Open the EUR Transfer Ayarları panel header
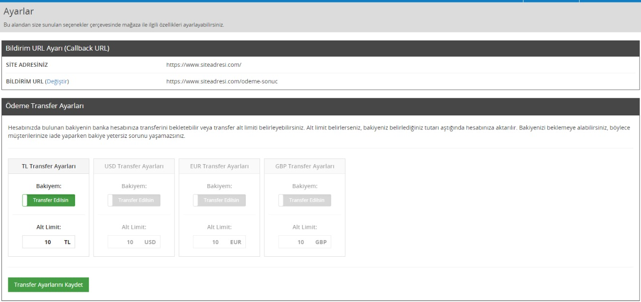This screenshot has height=302, width=641. 220,166
